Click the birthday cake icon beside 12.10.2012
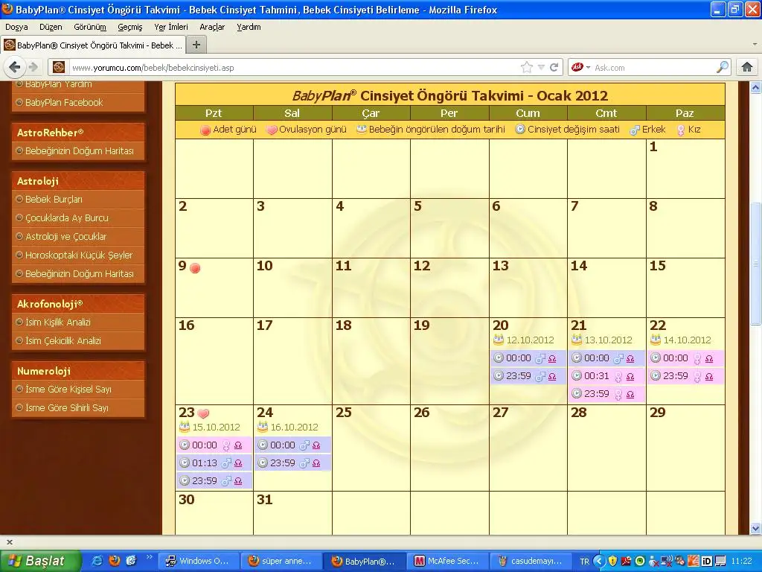The width and height of the screenshot is (762, 572). [498, 339]
